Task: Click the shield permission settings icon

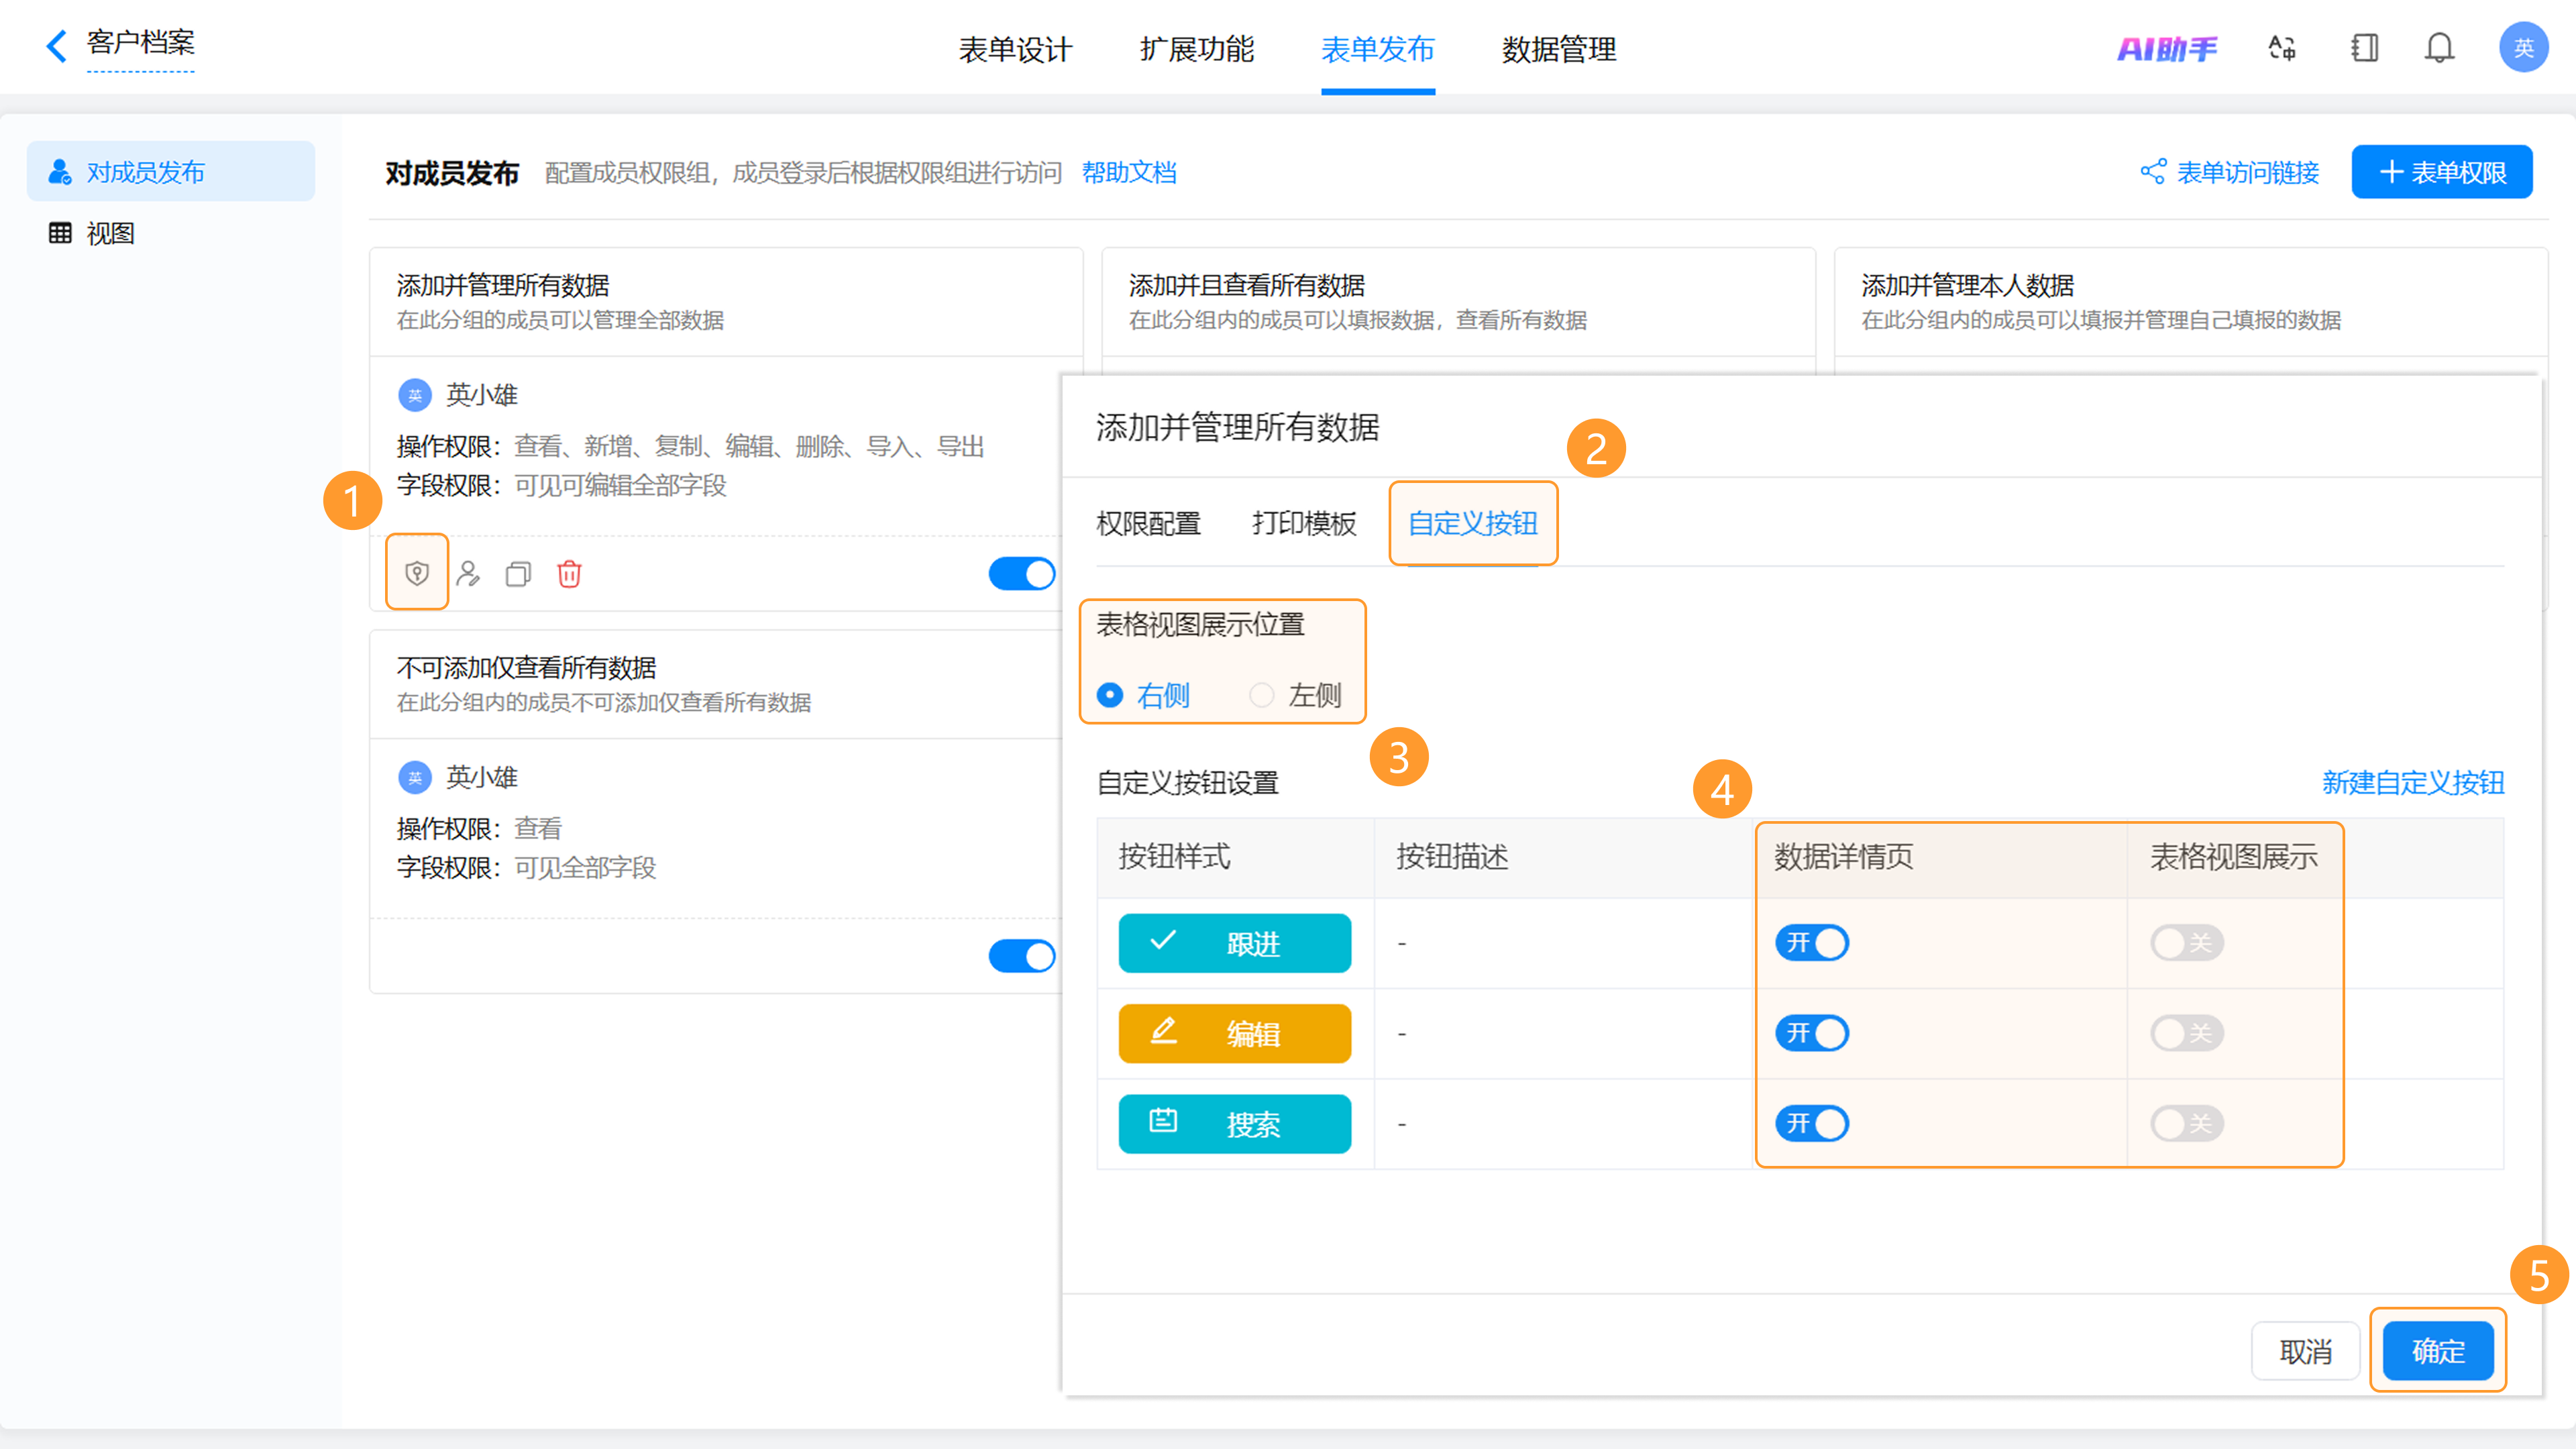Action: [x=417, y=573]
